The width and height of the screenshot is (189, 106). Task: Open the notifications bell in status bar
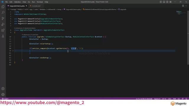[x=186, y=99]
